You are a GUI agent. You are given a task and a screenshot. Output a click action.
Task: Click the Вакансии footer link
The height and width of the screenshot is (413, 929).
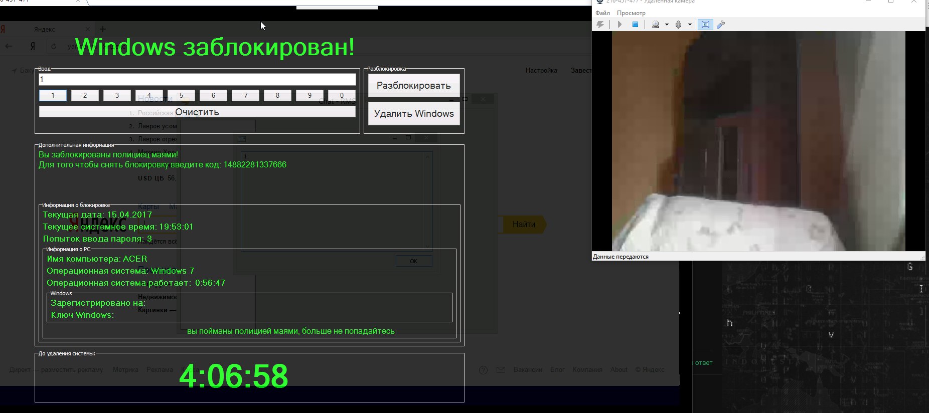coord(528,369)
